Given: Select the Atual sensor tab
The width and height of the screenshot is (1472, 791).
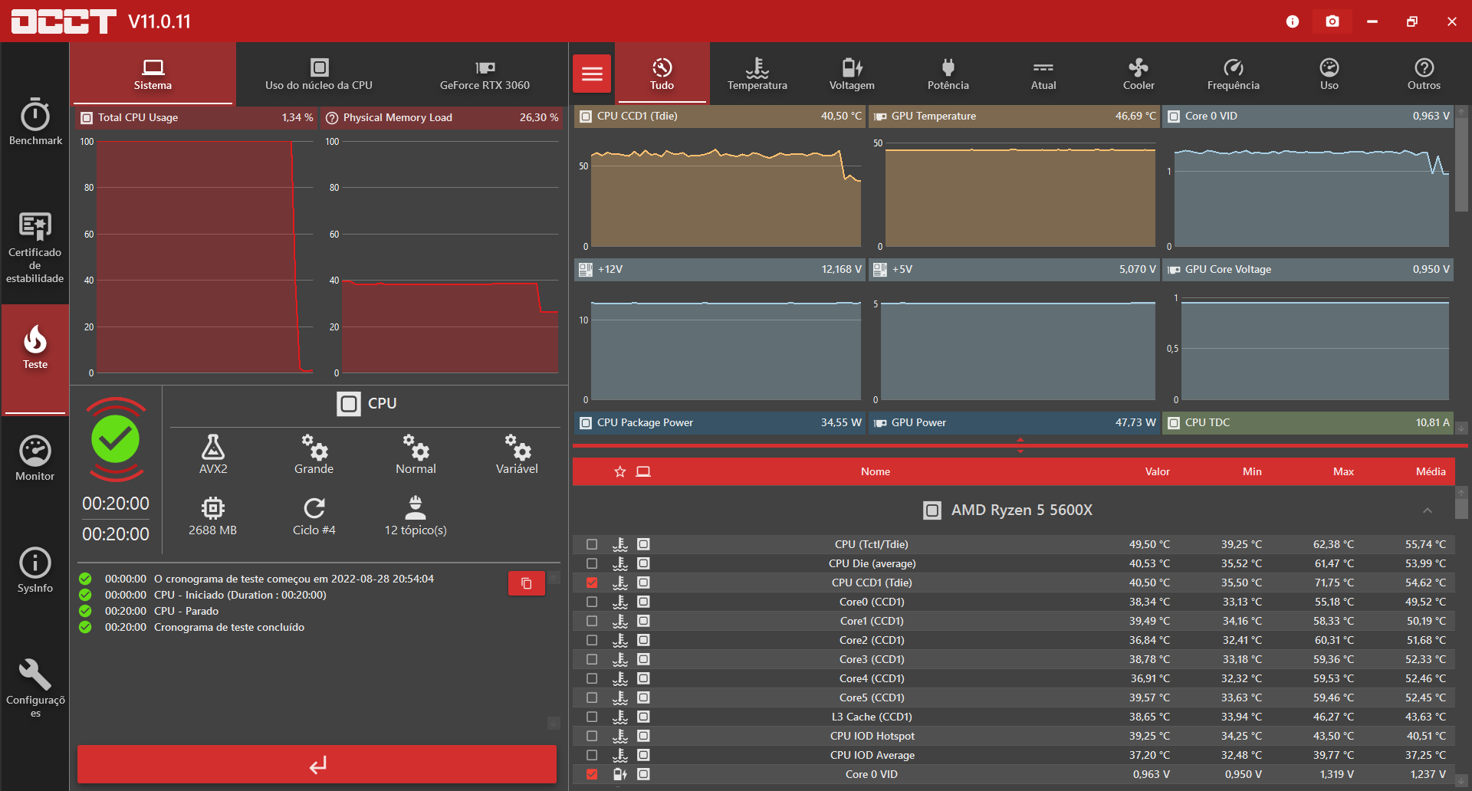Looking at the screenshot, I should click(1043, 74).
